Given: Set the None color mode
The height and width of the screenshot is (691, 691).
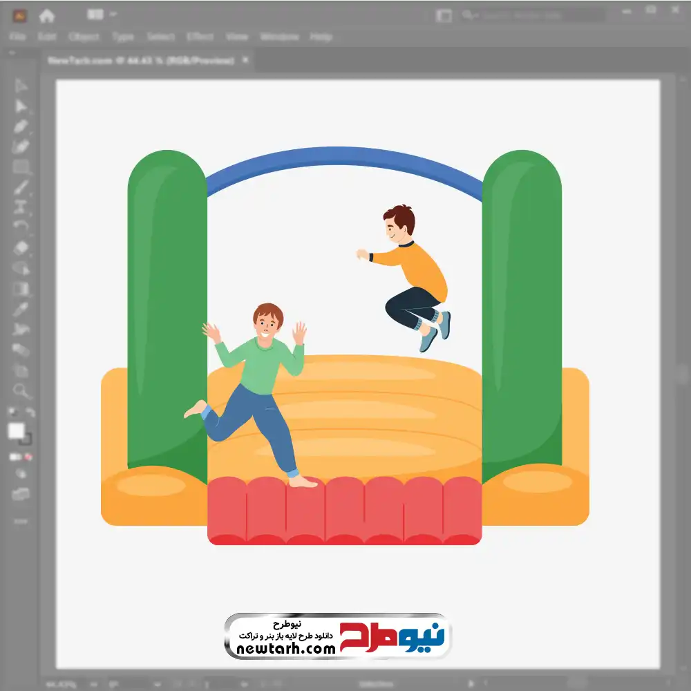Looking at the screenshot, I should [x=28, y=457].
